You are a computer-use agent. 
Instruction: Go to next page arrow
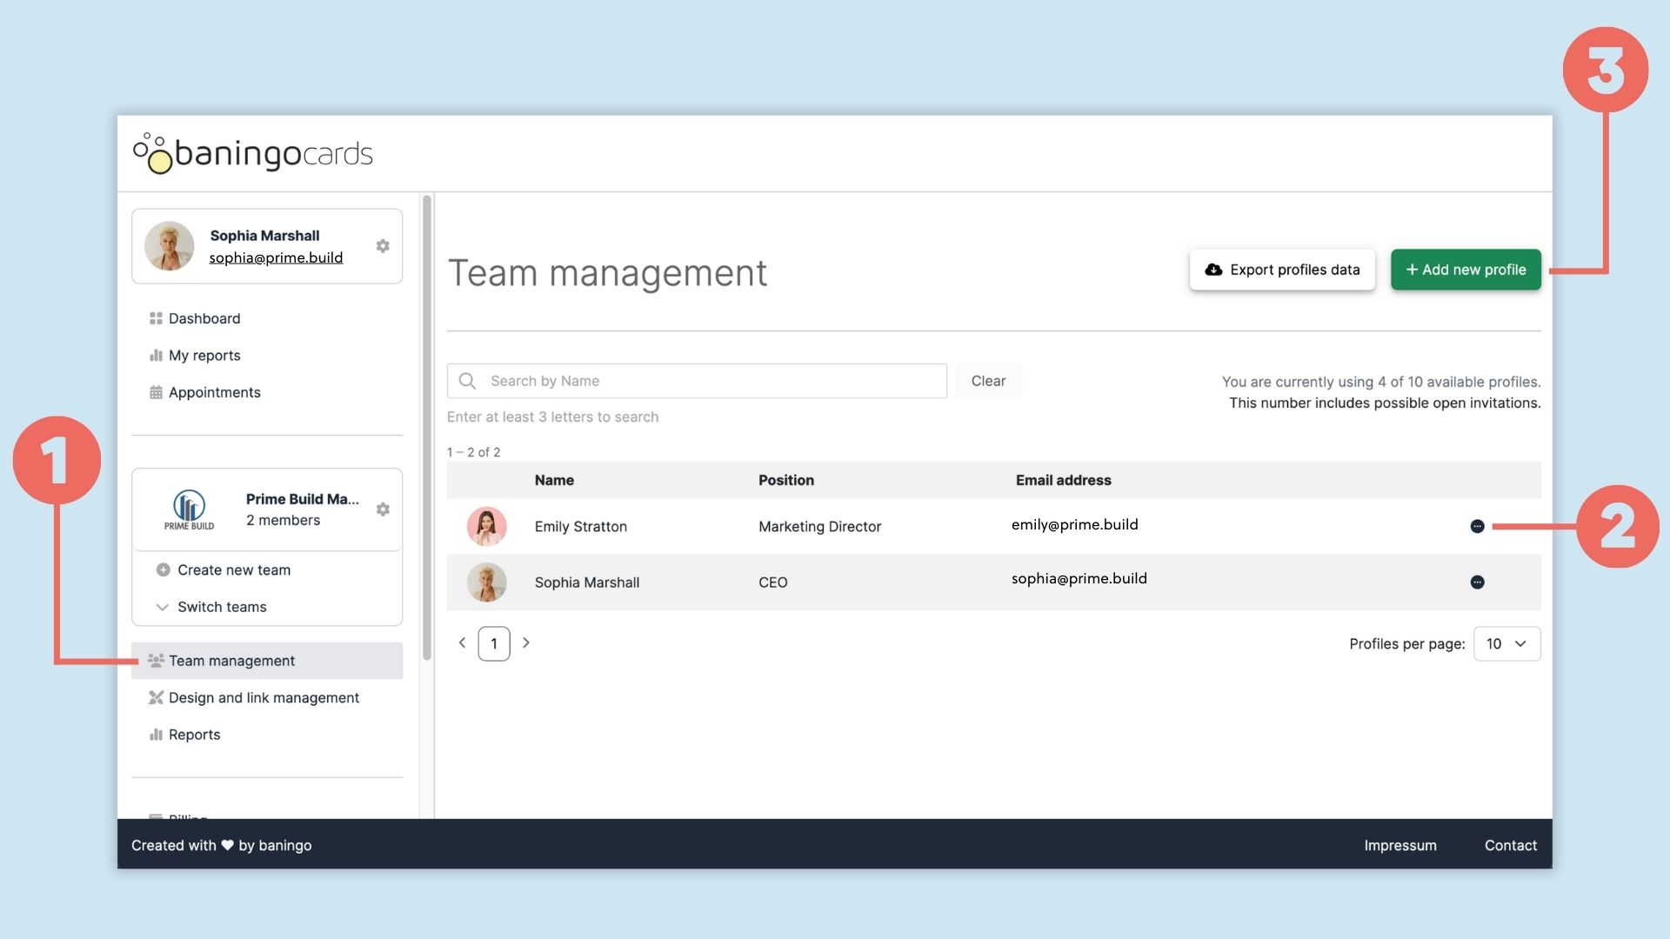(x=526, y=643)
